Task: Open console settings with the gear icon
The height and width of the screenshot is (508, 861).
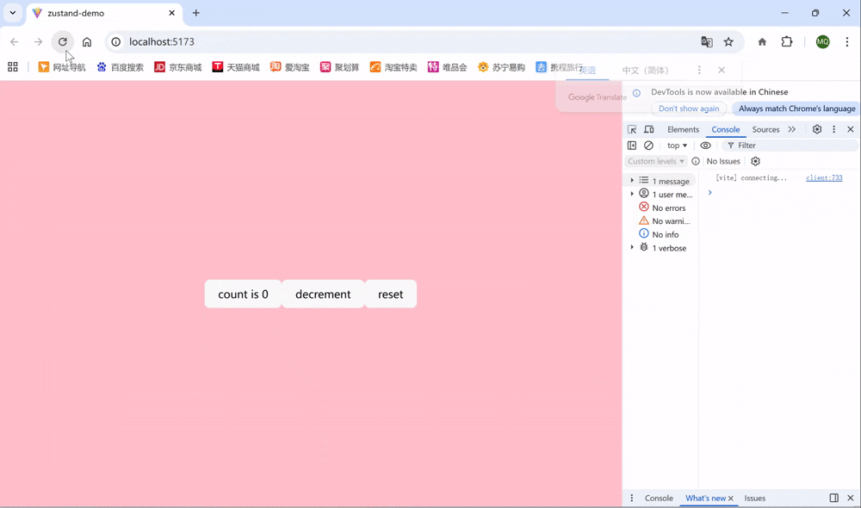Action: click(x=755, y=161)
